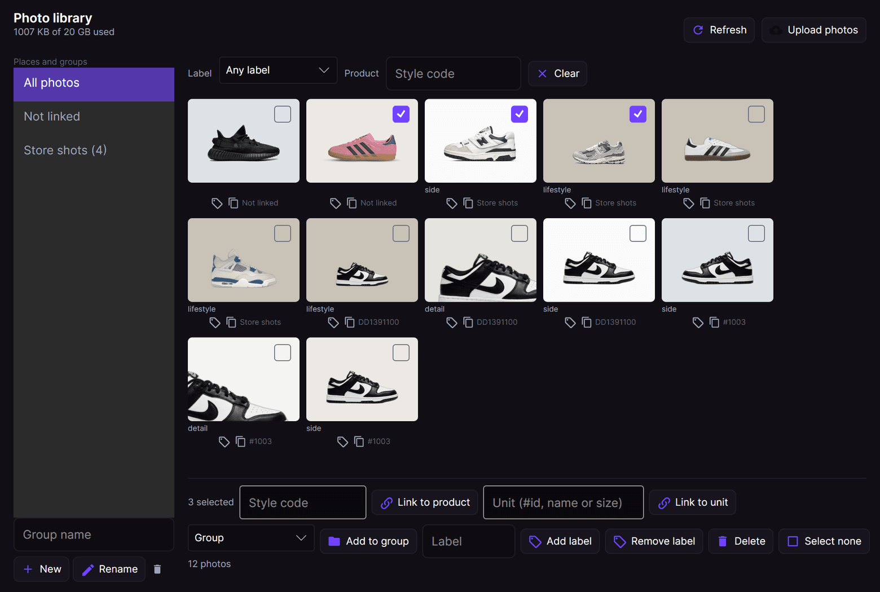Uncheck the grey New Balance lifestyle photo checkbox
This screenshot has width=880, height=592.
tap(638, 114)
